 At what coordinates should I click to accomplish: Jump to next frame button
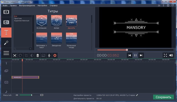point(141,55)
